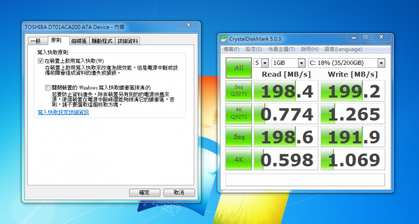Click the 4K read value 0.598
The image size is (419, 224).
[x=286, y=160]
